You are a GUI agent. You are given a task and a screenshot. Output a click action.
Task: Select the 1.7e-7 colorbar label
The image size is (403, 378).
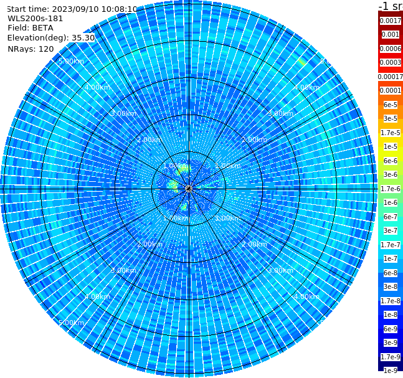[391, 245]
